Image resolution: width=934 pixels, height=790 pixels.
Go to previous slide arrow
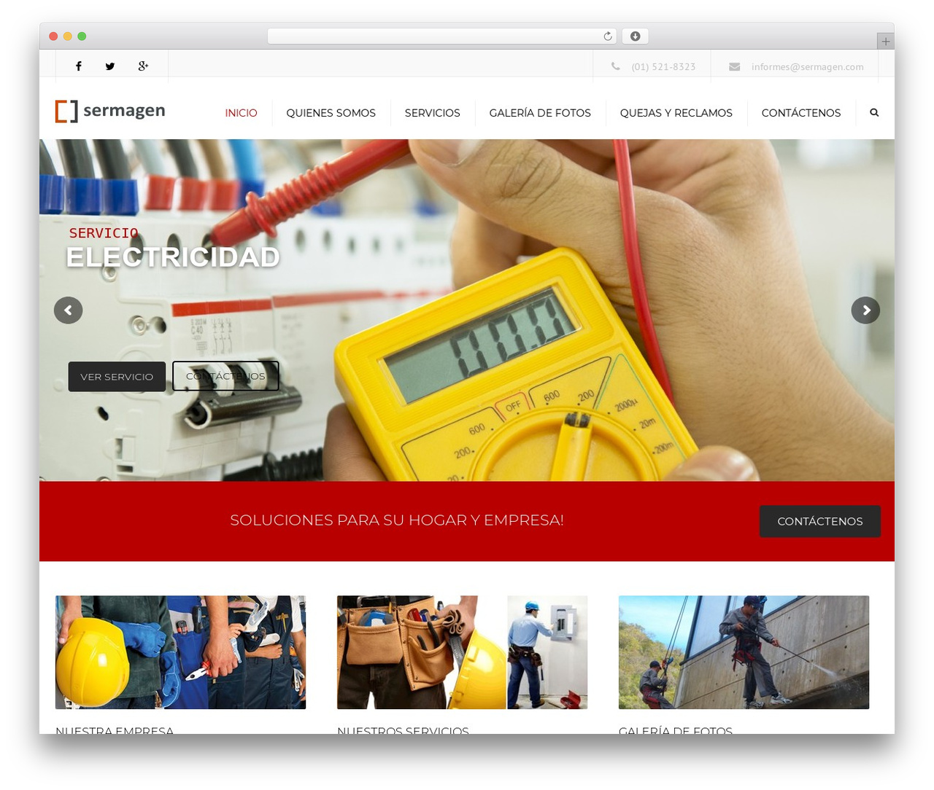(68, 310)
